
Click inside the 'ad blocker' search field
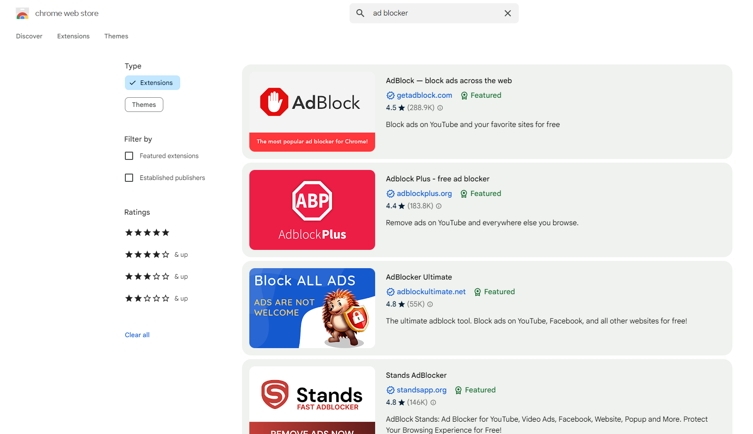click(435, 13)
